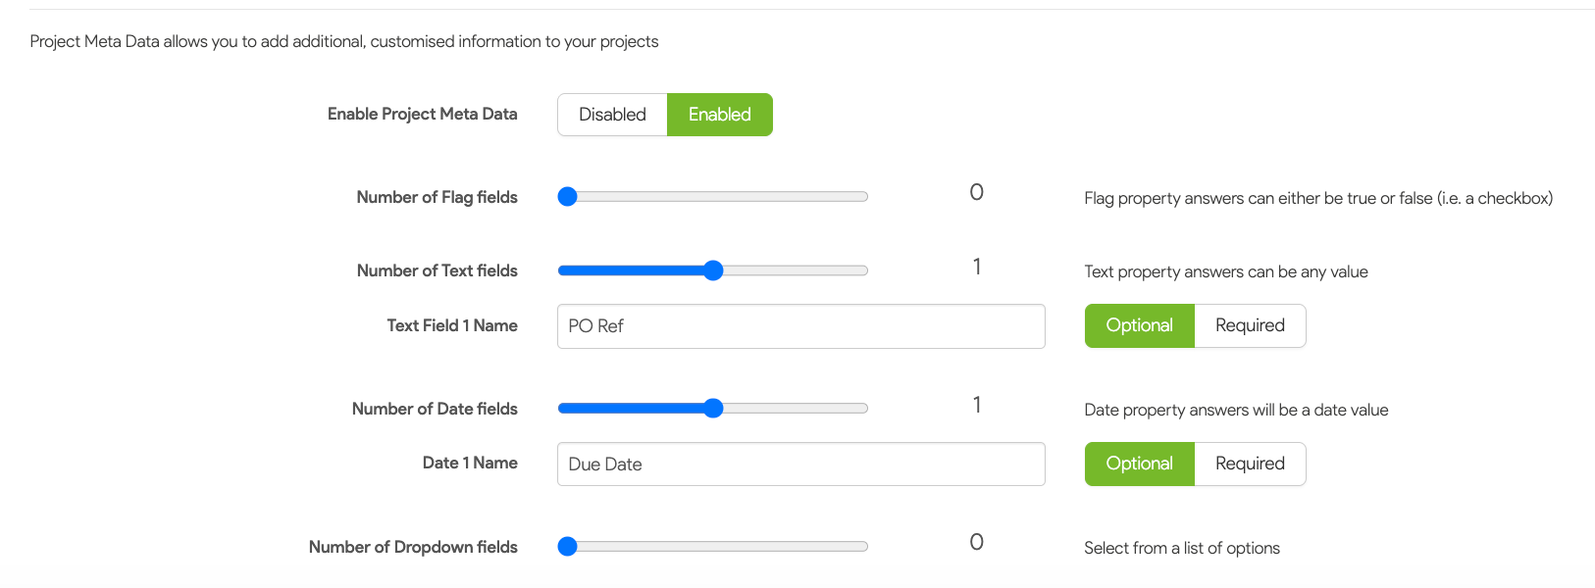
Task: Set Project Meta Data to Disabled
Action: pyautogui.click(x=612, y=115)
